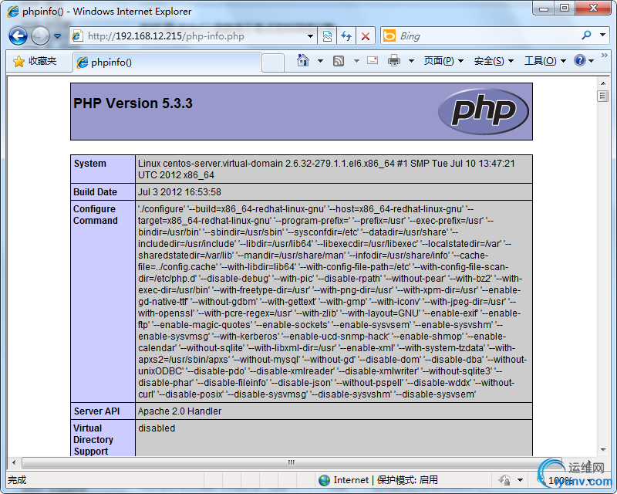Click the Internet Explorer title bar icon
Viewport: 617px width, 494px height.
click(x=13, y=12)
